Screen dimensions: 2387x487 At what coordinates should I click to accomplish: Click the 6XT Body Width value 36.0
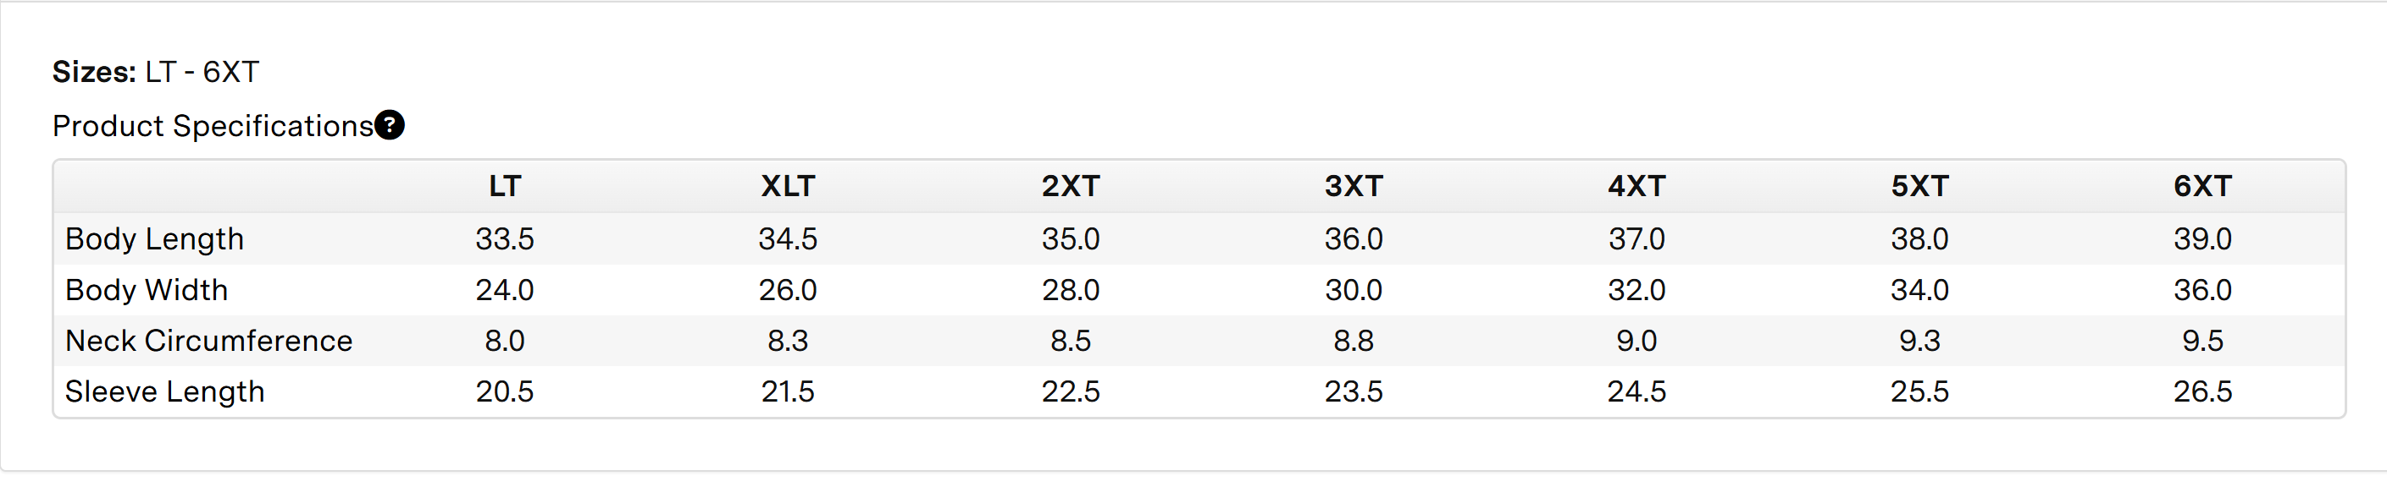(x=2202, y=290)
